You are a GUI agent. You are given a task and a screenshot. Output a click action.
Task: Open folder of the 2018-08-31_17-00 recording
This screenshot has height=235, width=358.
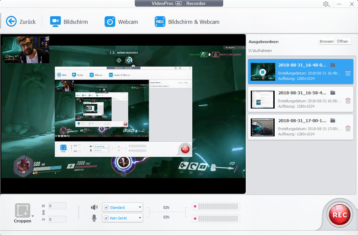333,120
